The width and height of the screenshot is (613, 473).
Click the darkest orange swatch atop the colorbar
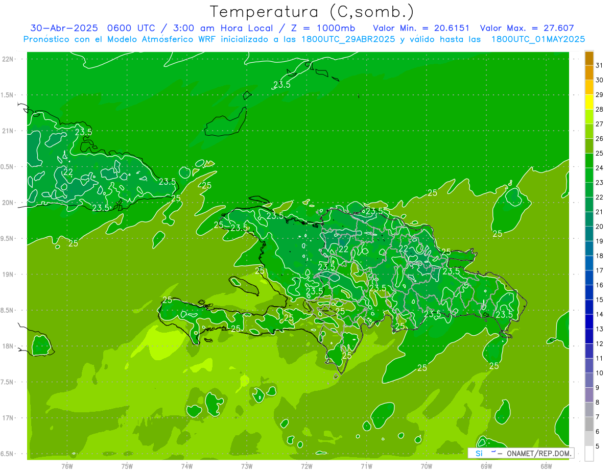589,59
